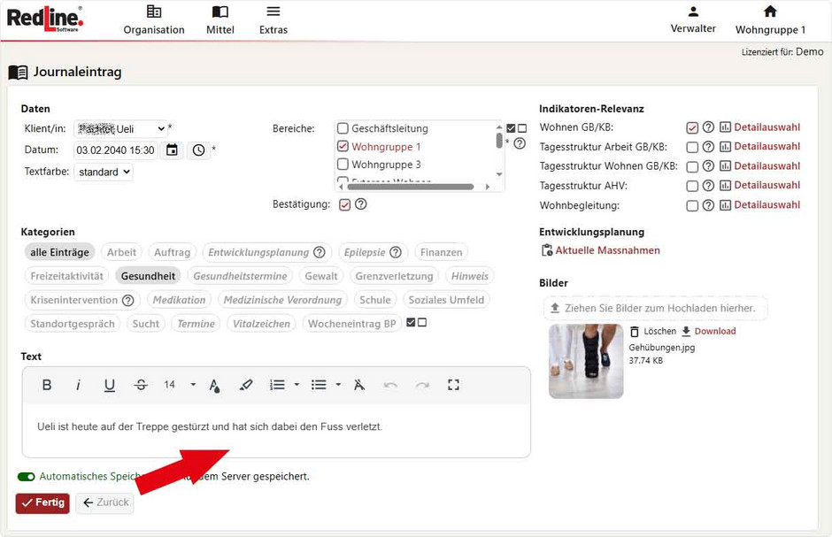Open the font size 14 dropdown

179,385
